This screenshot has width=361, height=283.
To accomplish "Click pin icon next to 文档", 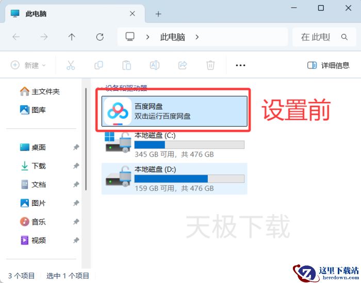I will coord(76,185).
